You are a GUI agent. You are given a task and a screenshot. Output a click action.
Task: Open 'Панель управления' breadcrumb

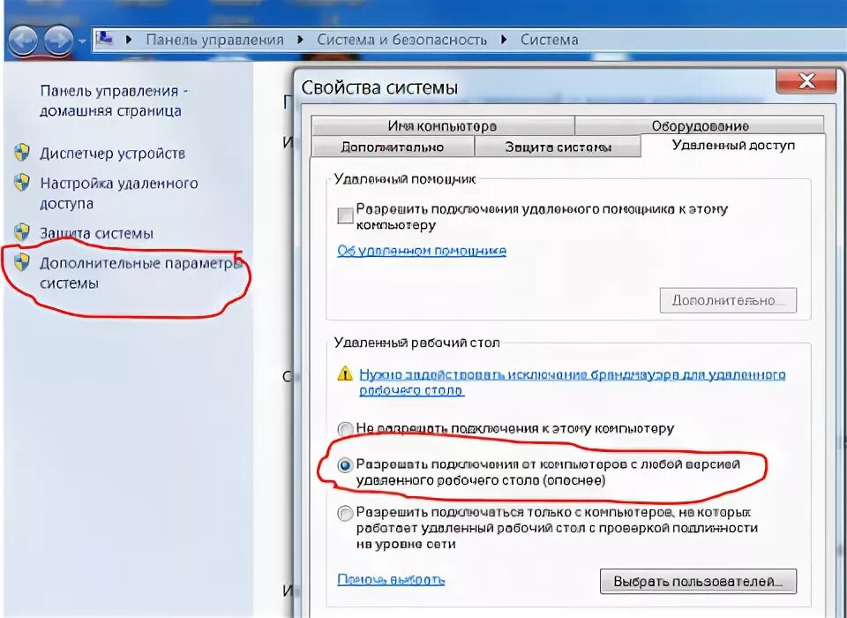tap(215, 40)
